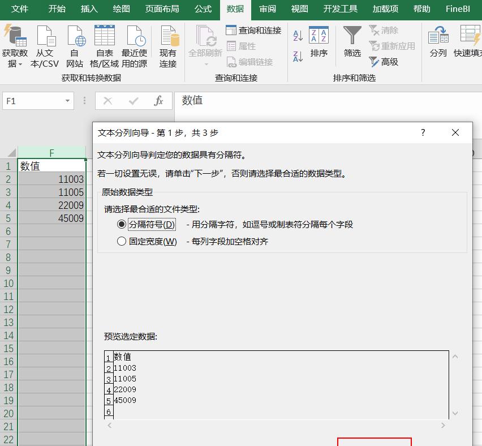482x446 pixels.
Task: Select the Delimited (分隔符号) radio option
Action: 122,224
